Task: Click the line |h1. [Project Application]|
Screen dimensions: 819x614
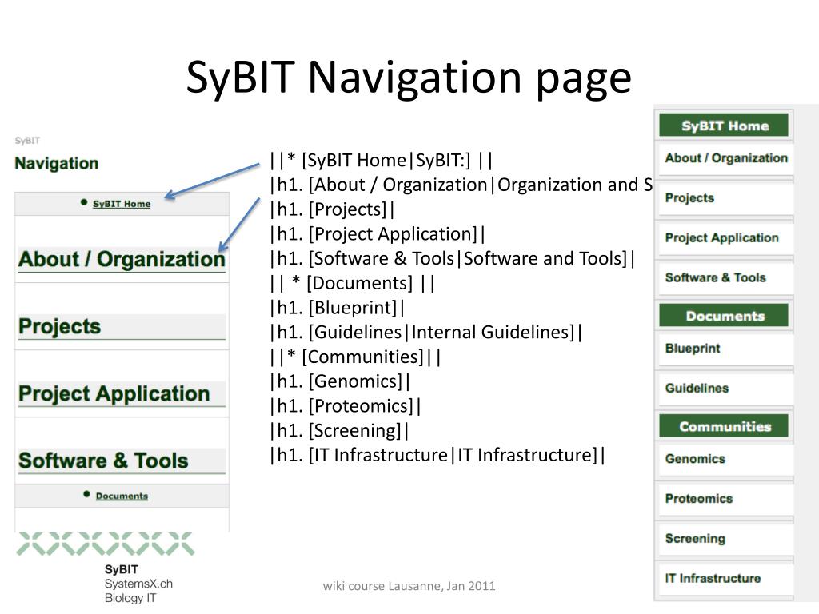Action: (378, 234)
